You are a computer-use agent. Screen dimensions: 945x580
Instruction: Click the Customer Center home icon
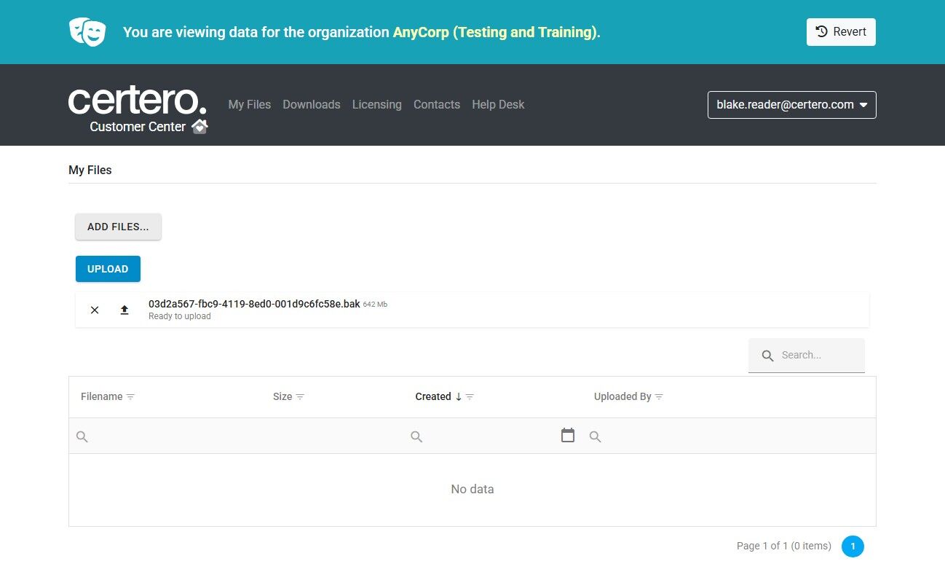click(199, 127)
